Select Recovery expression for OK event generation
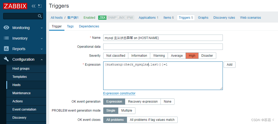The height and width of the screenshot is (124, 278). (x=143, y=102)
